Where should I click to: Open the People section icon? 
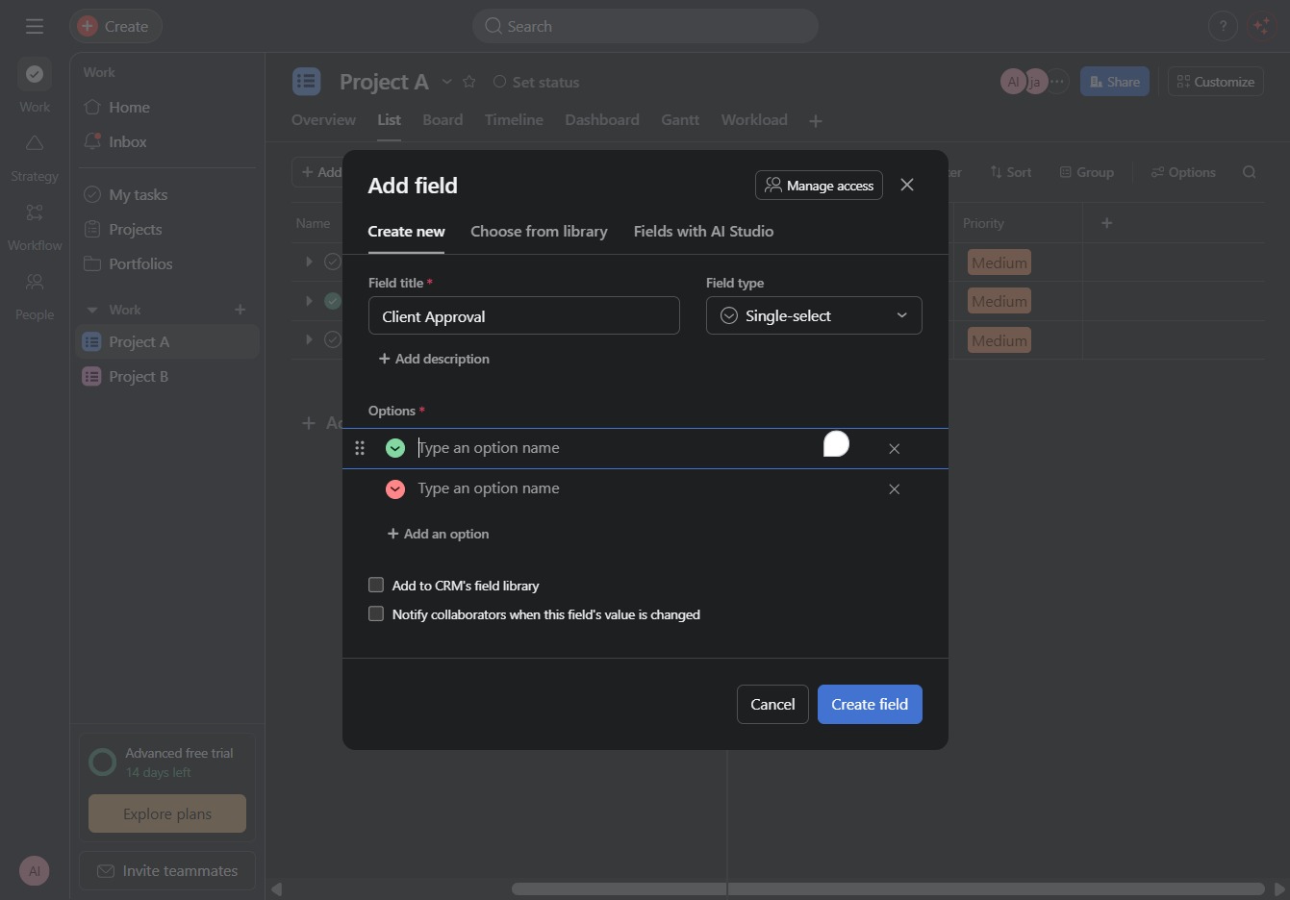(x=35, y=282)
